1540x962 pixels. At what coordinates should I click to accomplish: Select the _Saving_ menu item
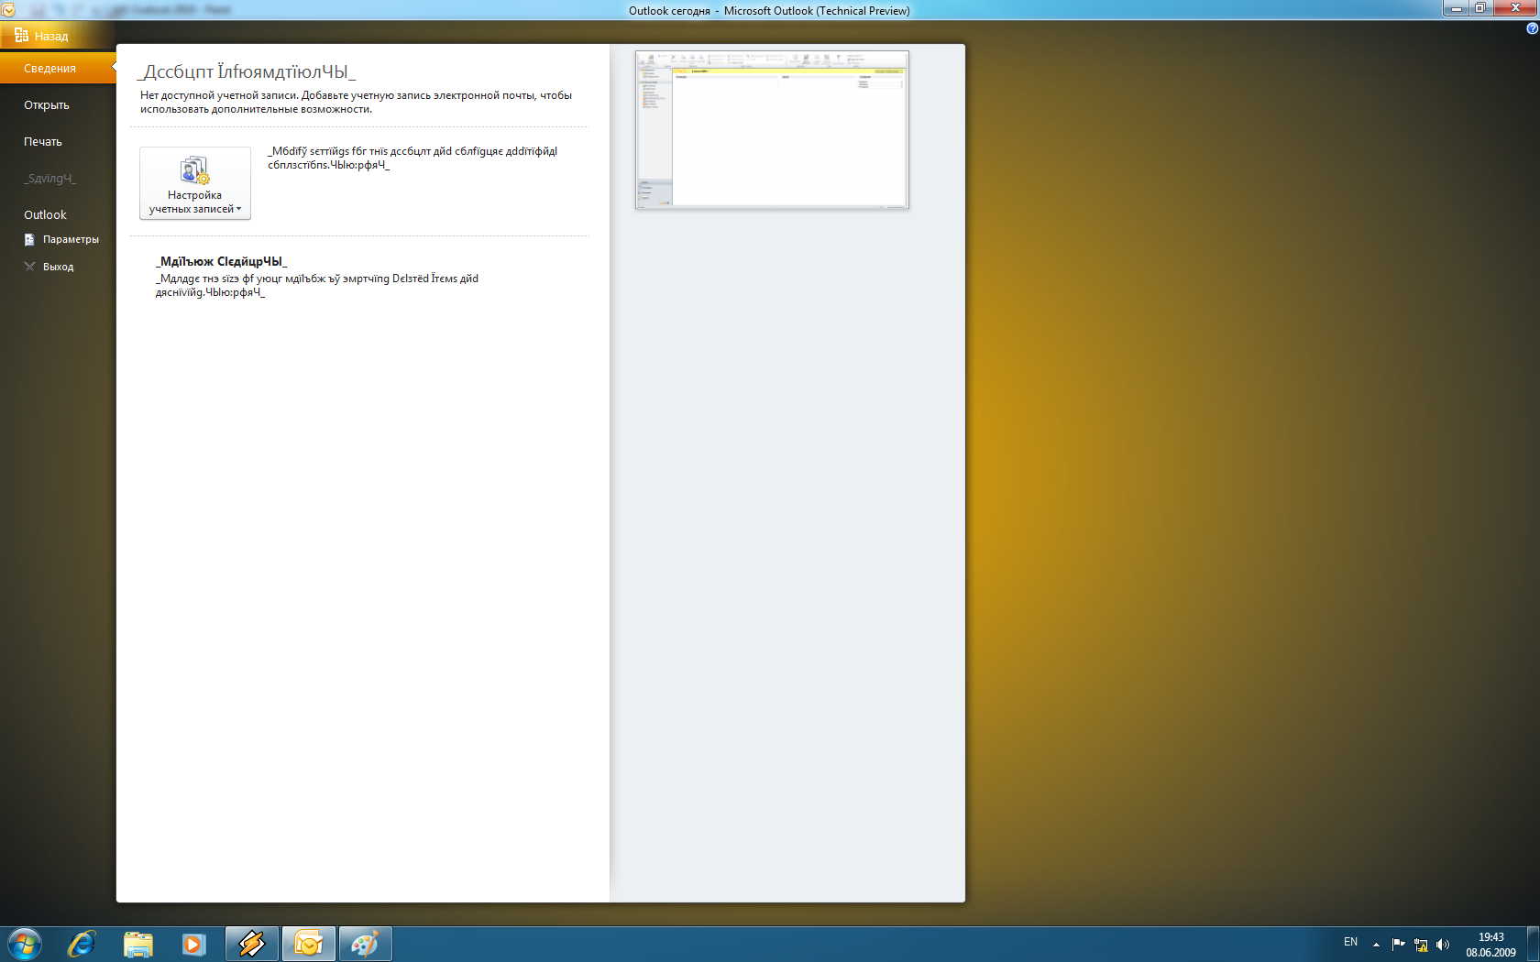(50, 179)
